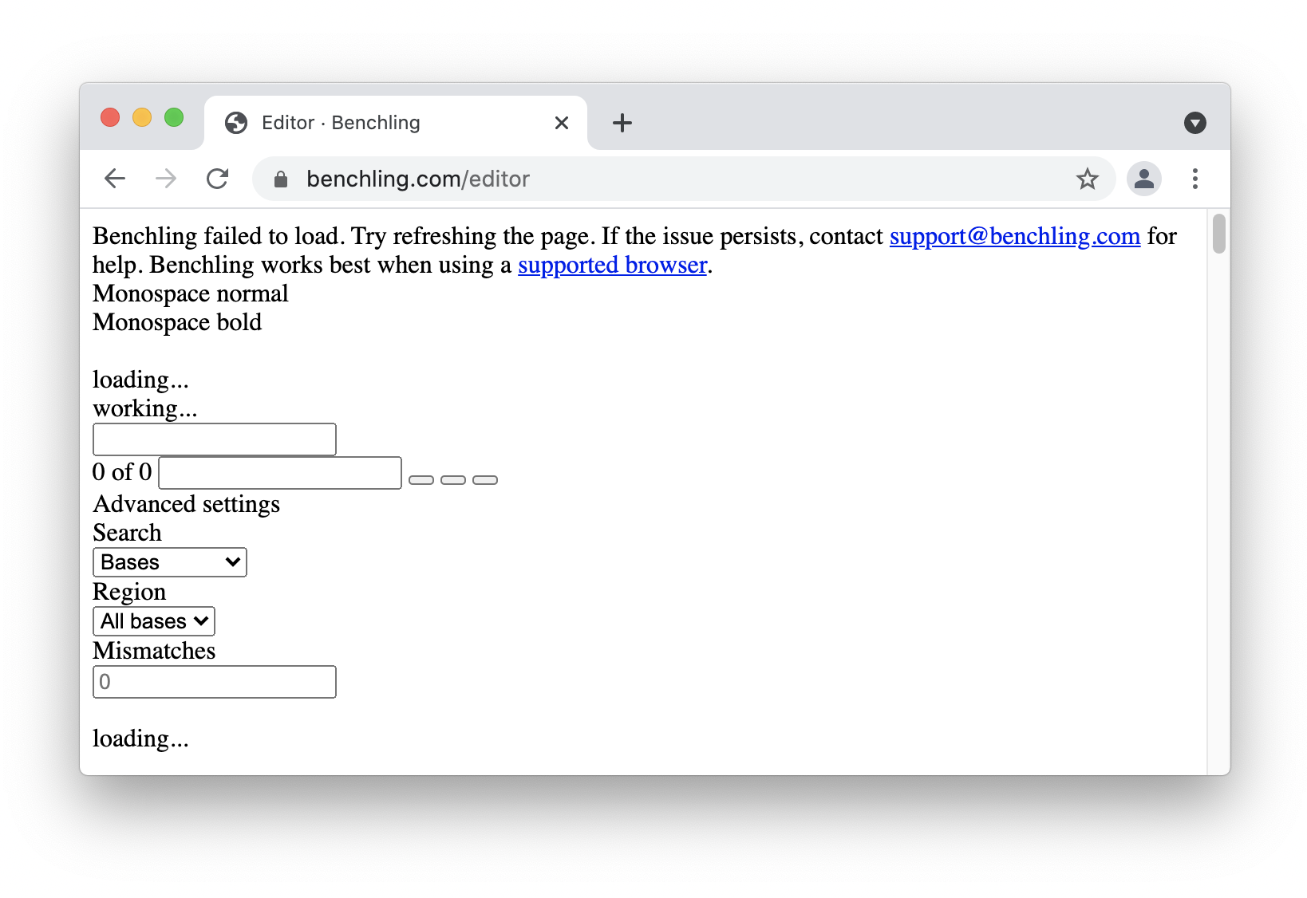This screenshot has height=898, width=1307.
Task: Click the text field next to 0 of 0
Action: [280, 473]
